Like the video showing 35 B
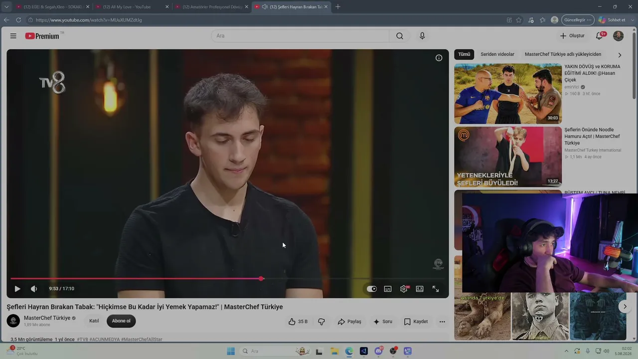This screenshot has width=638, height=359. point(298,322)
